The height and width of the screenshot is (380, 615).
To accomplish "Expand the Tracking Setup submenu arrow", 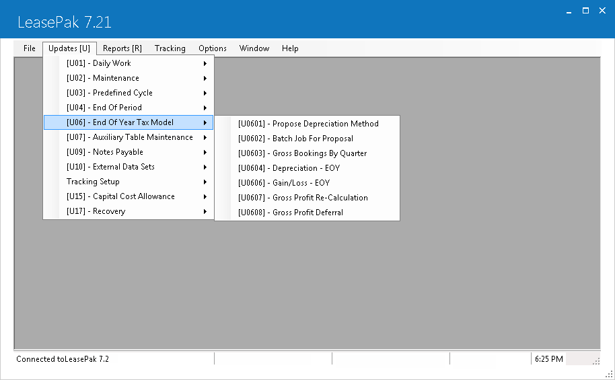I will point(205,182).
